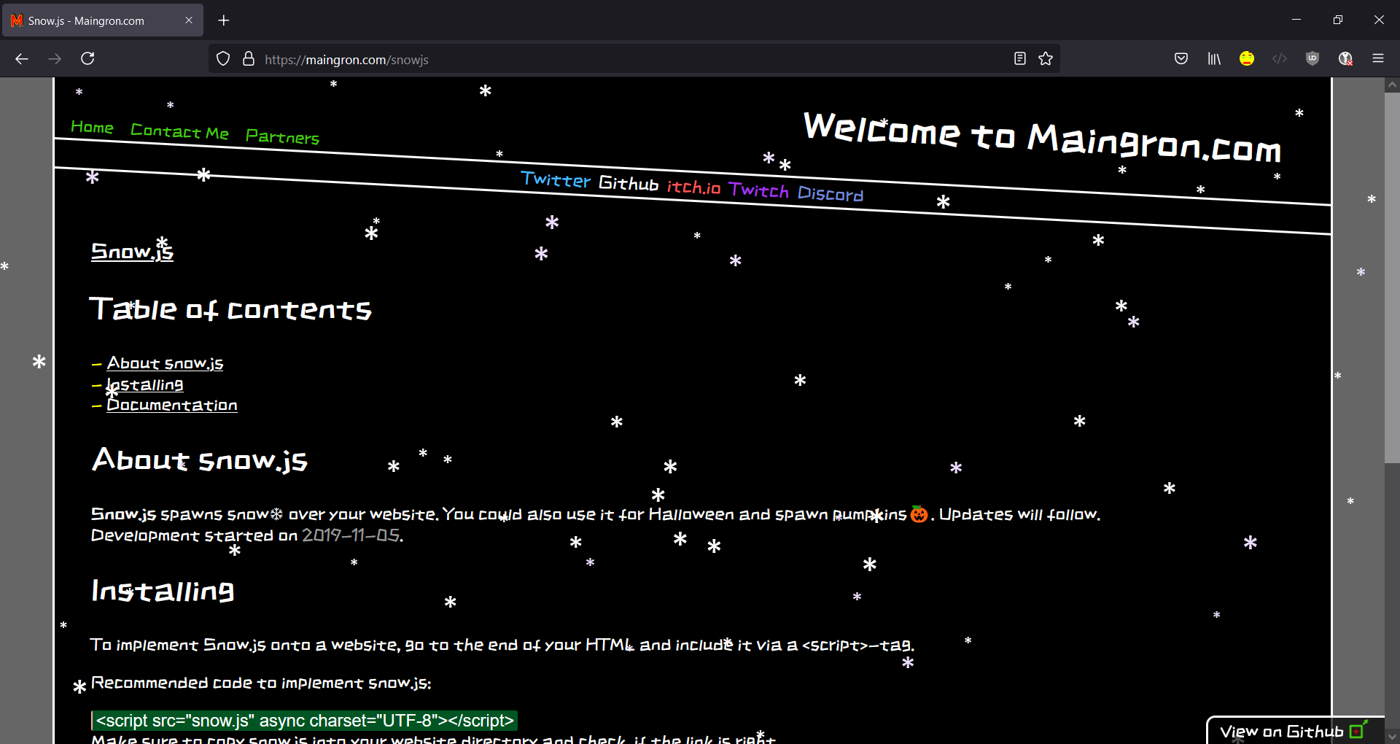
Task: Open a new browser tab
Action: click(224, 20)
